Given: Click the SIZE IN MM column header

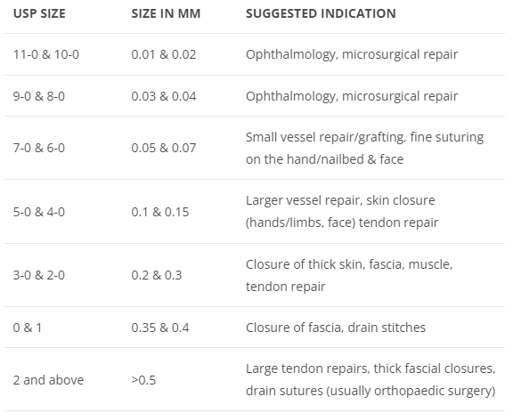Looking at the screenshot, I should pyautogui.click(x=166, y=13).
